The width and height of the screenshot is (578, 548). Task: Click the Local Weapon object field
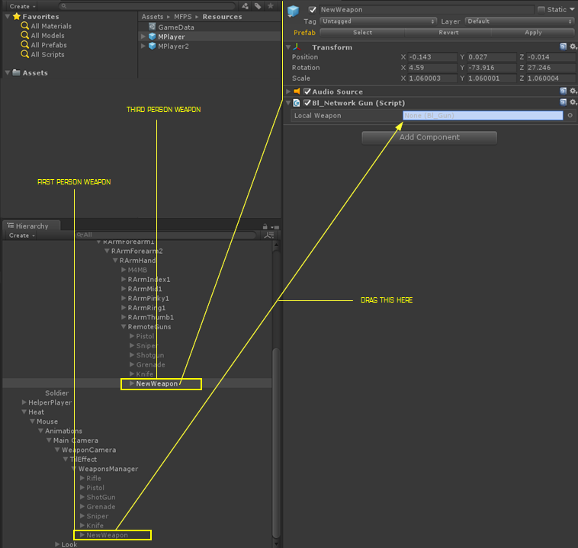pos(482,116)
